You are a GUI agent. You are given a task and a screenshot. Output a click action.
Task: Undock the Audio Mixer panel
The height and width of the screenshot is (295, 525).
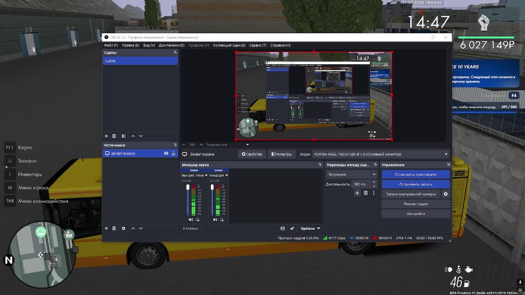click(320, 165)
